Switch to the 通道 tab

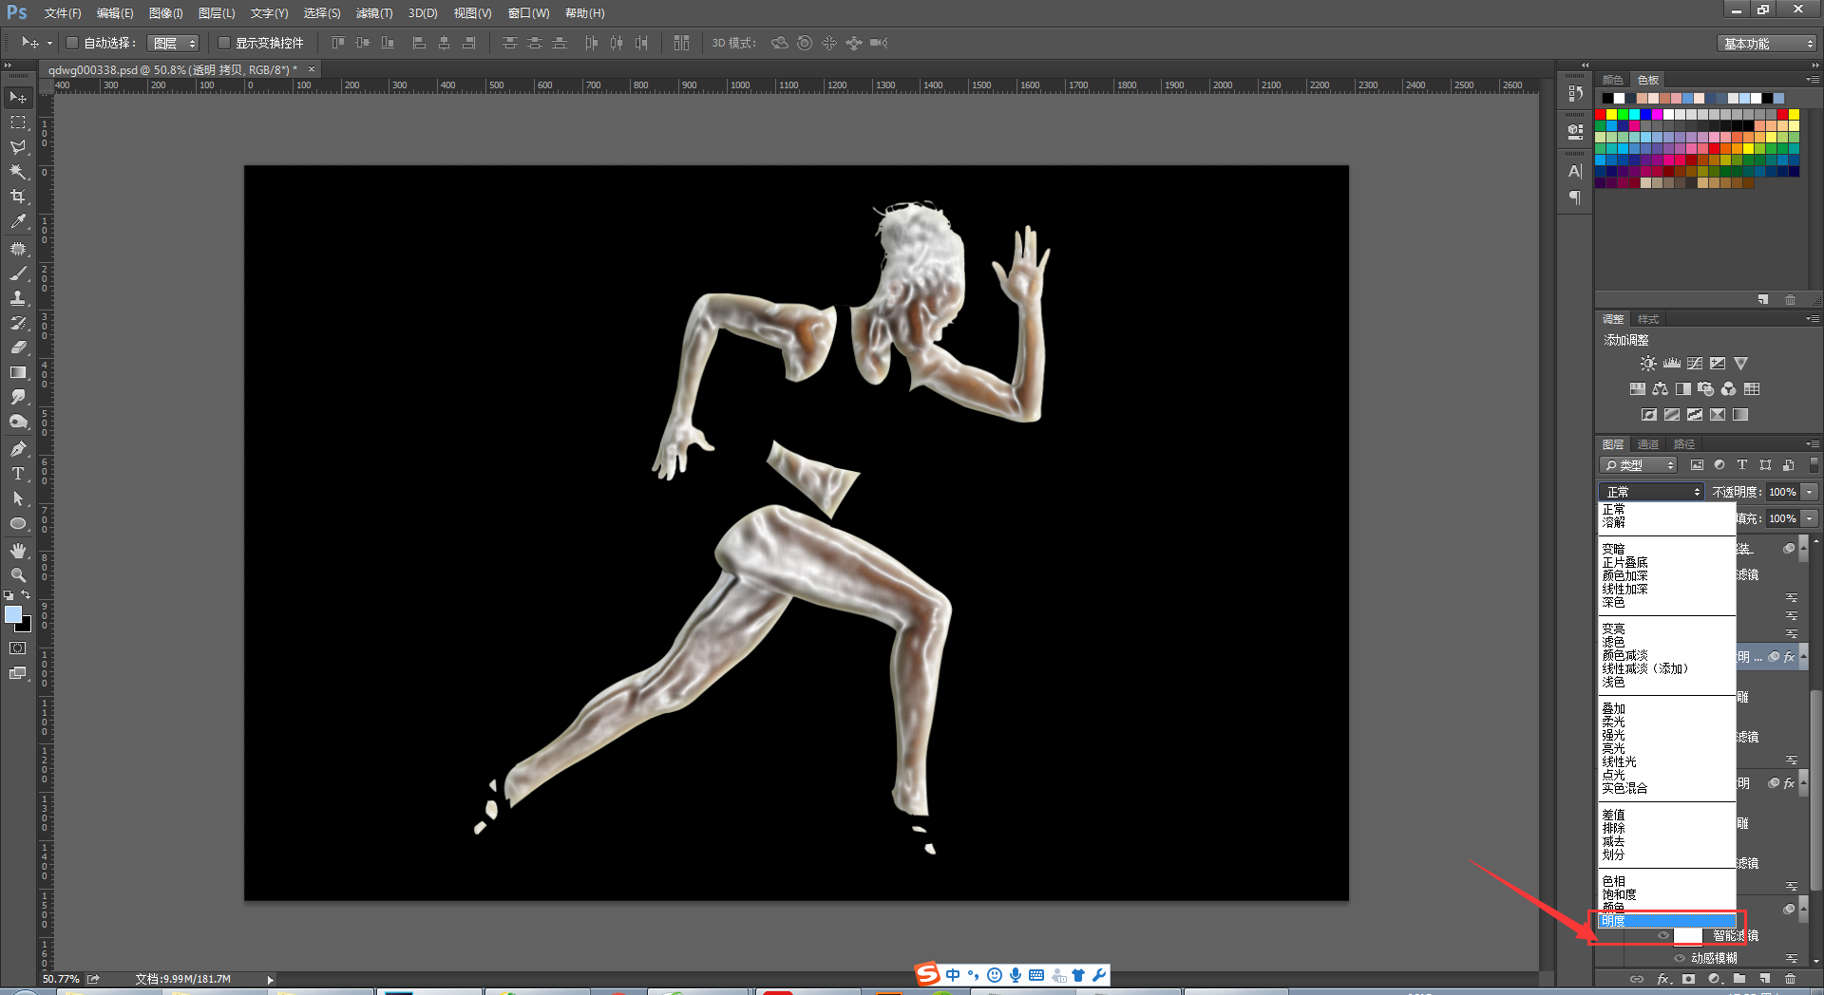point(1648,444)
